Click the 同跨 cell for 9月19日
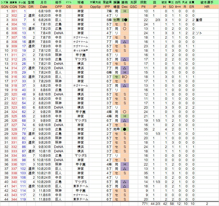Screen dimensions: 219x206 pyautogui.click(x=116, y=129)
